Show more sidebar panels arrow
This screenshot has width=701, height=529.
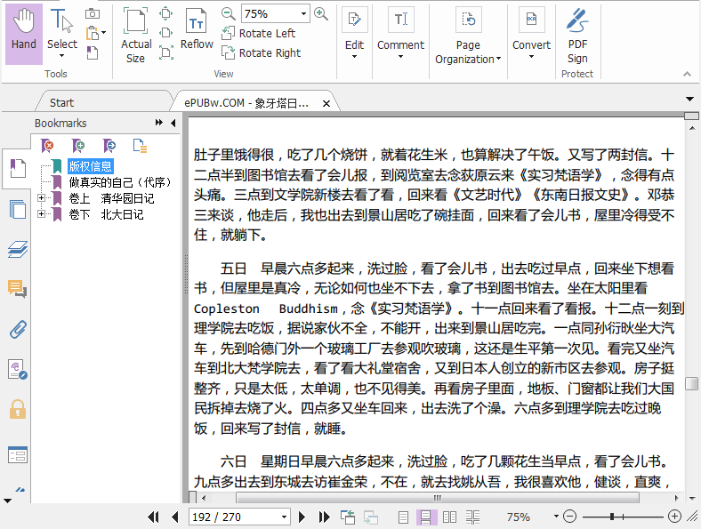[7, 501]
